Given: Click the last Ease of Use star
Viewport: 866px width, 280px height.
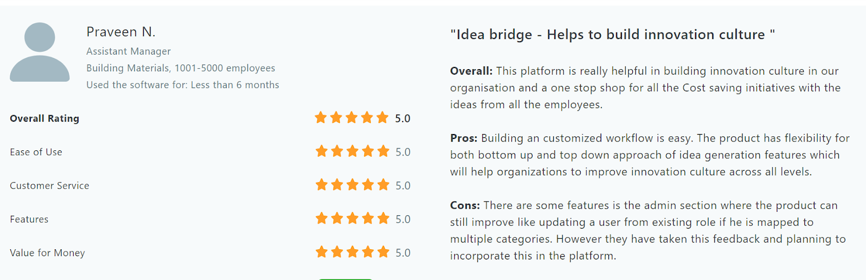Looking at the screenshot, I should [x=383, y=151].
